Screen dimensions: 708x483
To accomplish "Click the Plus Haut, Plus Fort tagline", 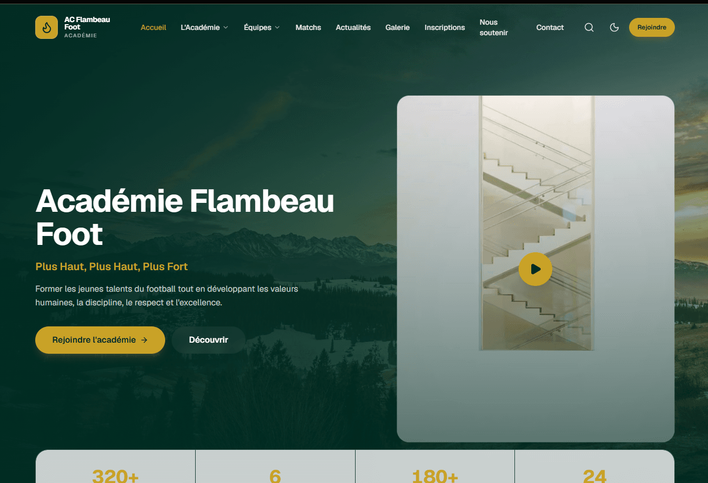I will (x=112, y=266).
